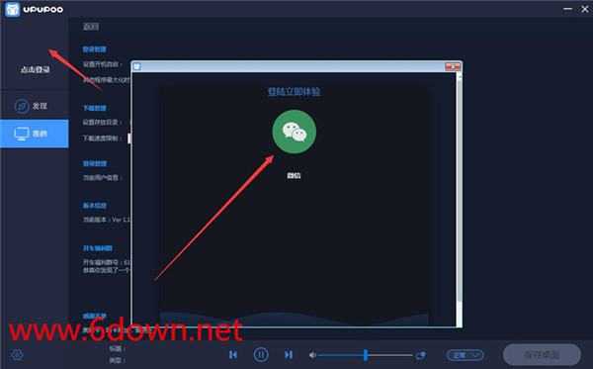
Task: Click 返回 to go back
Action: (91, 27)
